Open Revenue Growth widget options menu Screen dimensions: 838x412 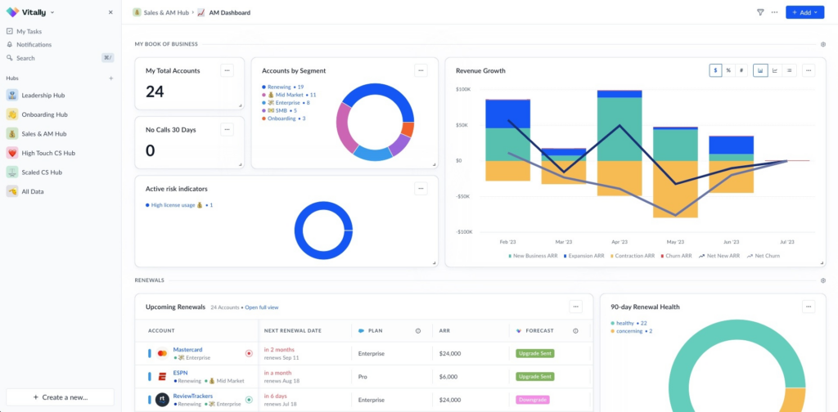tap(809, 70)
